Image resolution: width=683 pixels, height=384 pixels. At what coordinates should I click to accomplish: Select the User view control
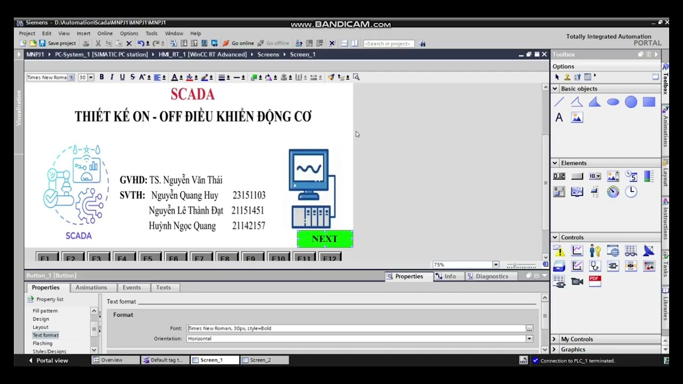point(595,251)
